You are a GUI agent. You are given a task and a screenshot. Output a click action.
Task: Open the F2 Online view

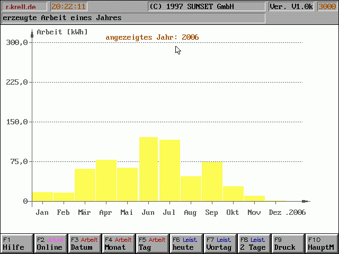50,243
